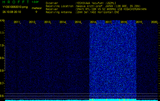Click the 2013 time axis label
Screen dimensions: 160x101
47,22
